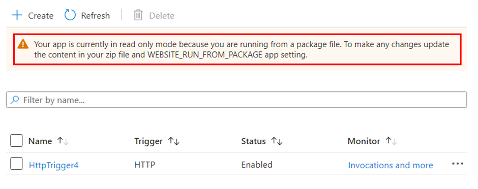Open the HttpTrigger4 function link
Viewport: 478px width, 189px height.
click(x=54, y=165)
